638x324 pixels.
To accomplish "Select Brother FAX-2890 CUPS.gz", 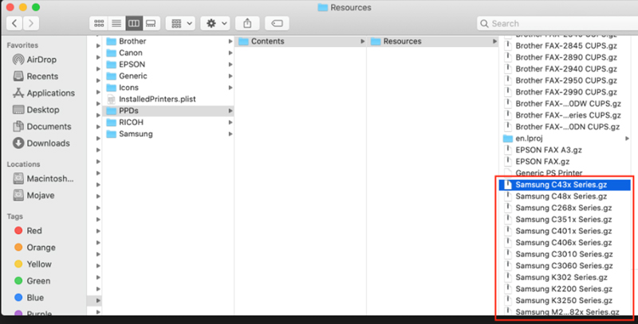I will coord(565,57).
